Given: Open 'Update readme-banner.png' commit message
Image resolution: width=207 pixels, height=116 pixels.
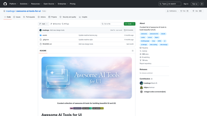Looking at the screenshot, I should click(x=88, y=35).
